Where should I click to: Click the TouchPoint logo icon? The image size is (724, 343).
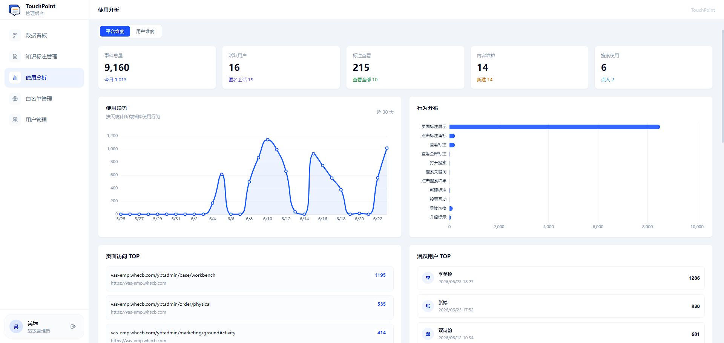coord(14,10)
